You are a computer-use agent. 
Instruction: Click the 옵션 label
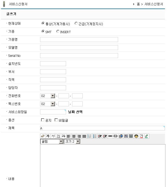(x=11, y=120)
